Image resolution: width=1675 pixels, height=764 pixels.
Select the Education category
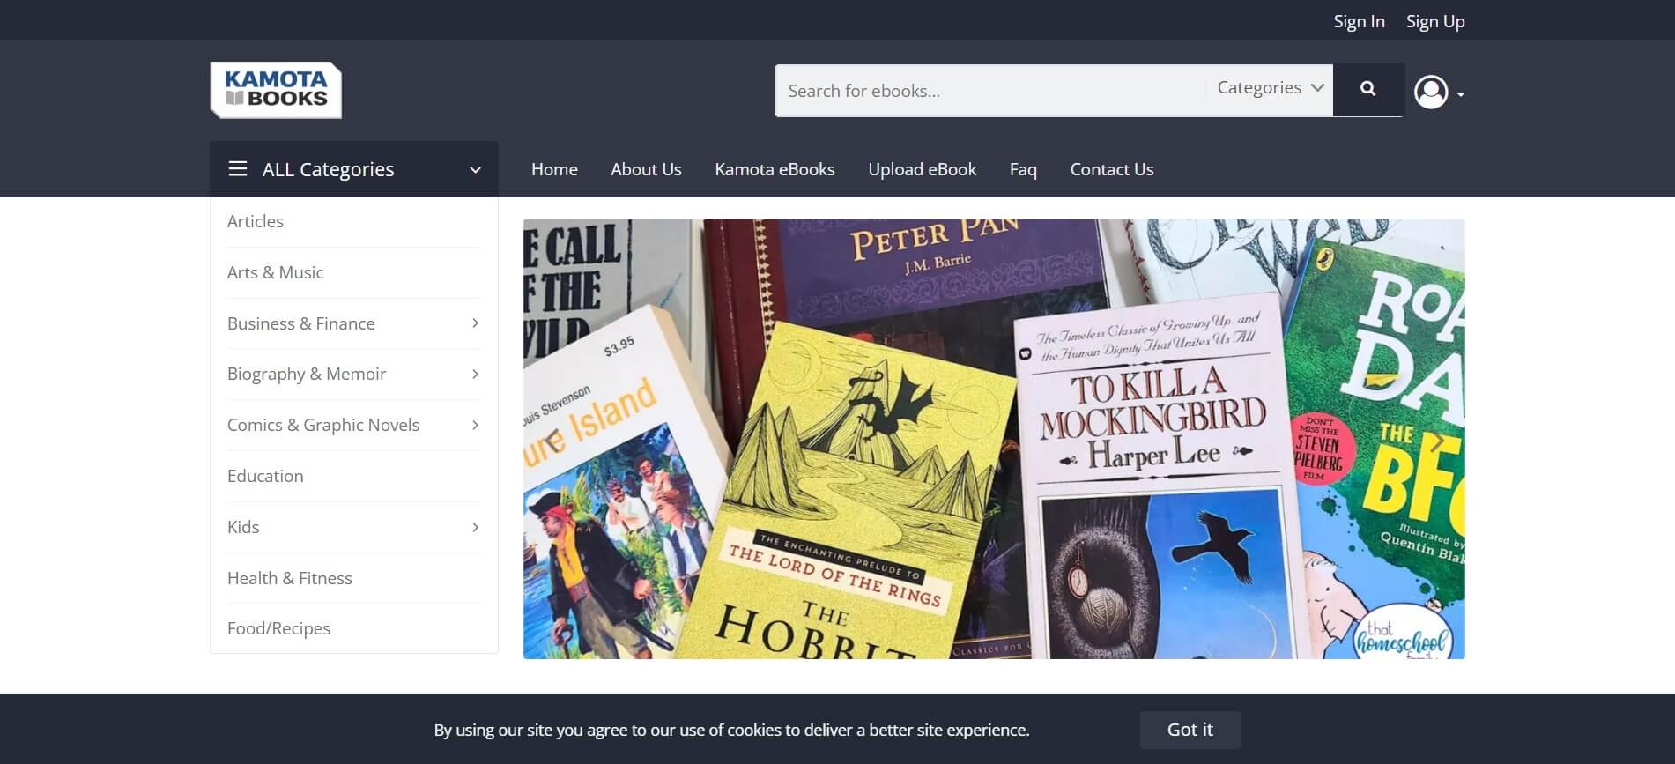[x=265, y=476]
